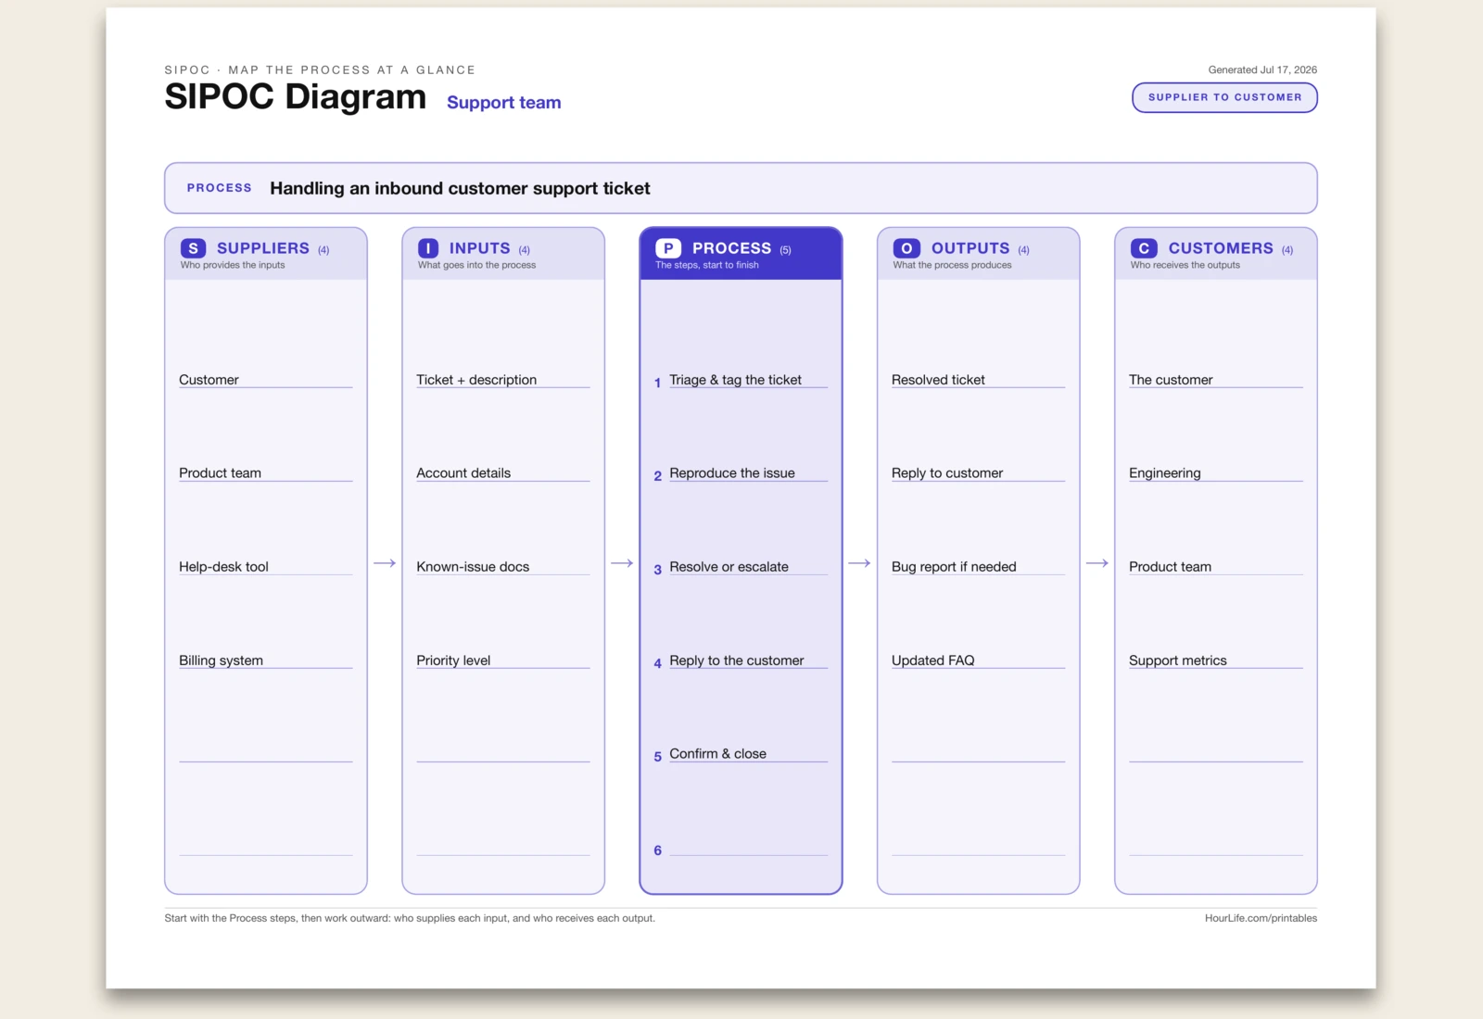Select the INPUTS column heading
1483x1019 pixels.
coord(479,248)
